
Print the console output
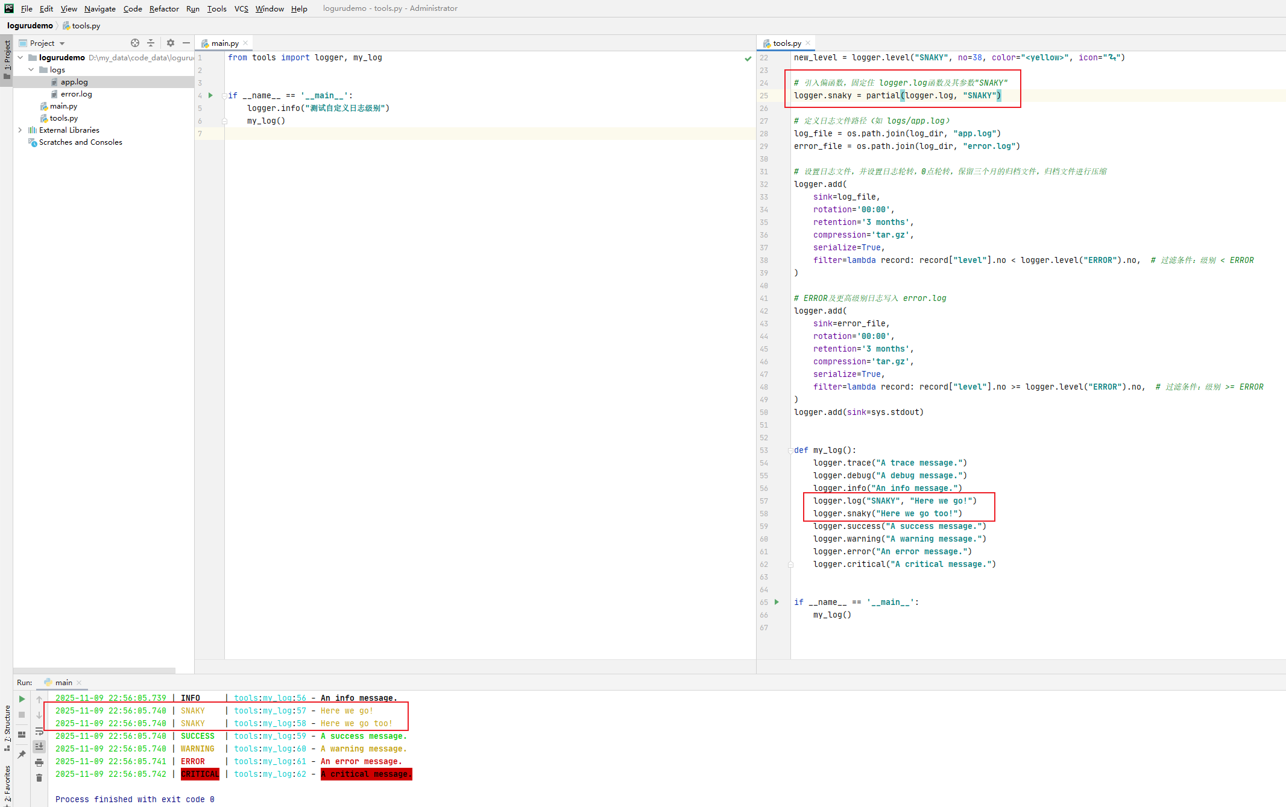[39, 761]
